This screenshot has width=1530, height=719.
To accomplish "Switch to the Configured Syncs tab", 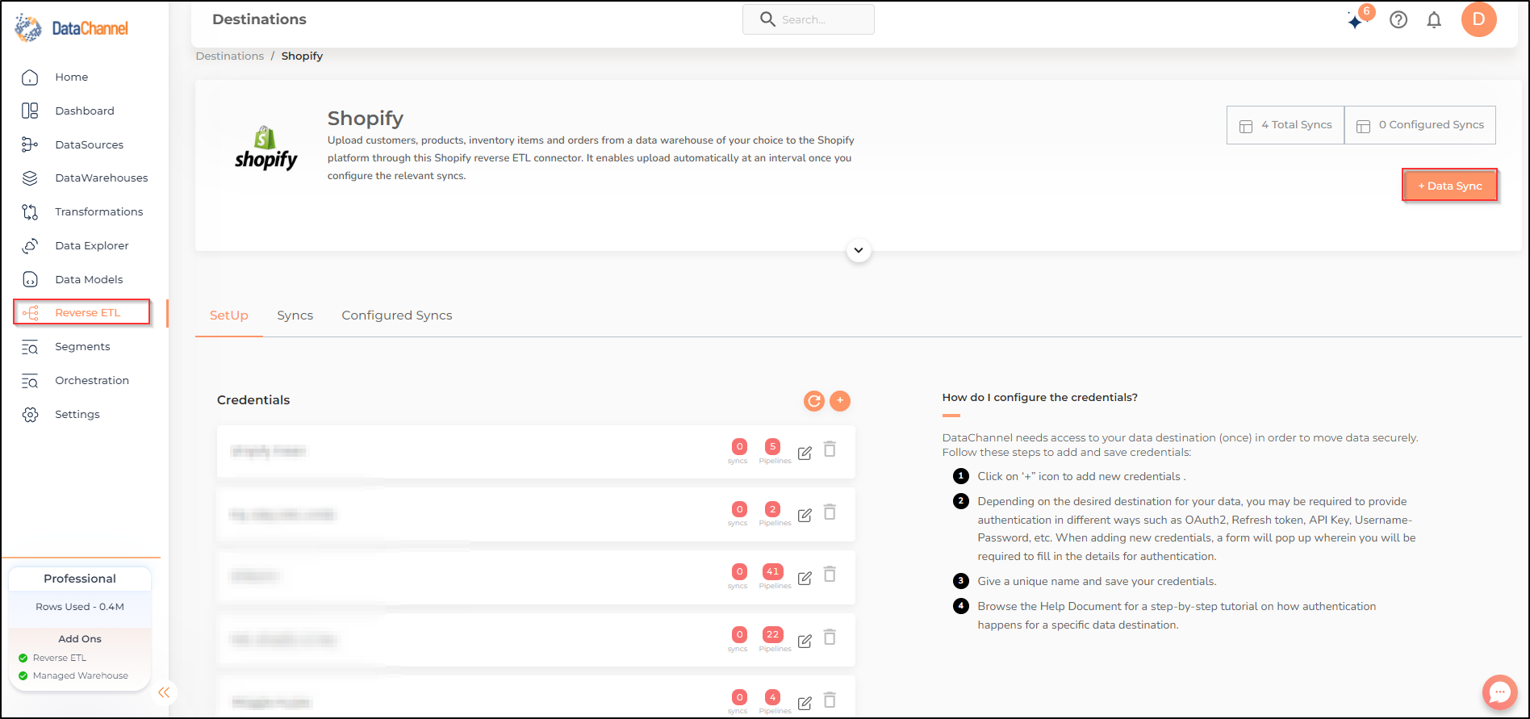I will click(397, 316).
